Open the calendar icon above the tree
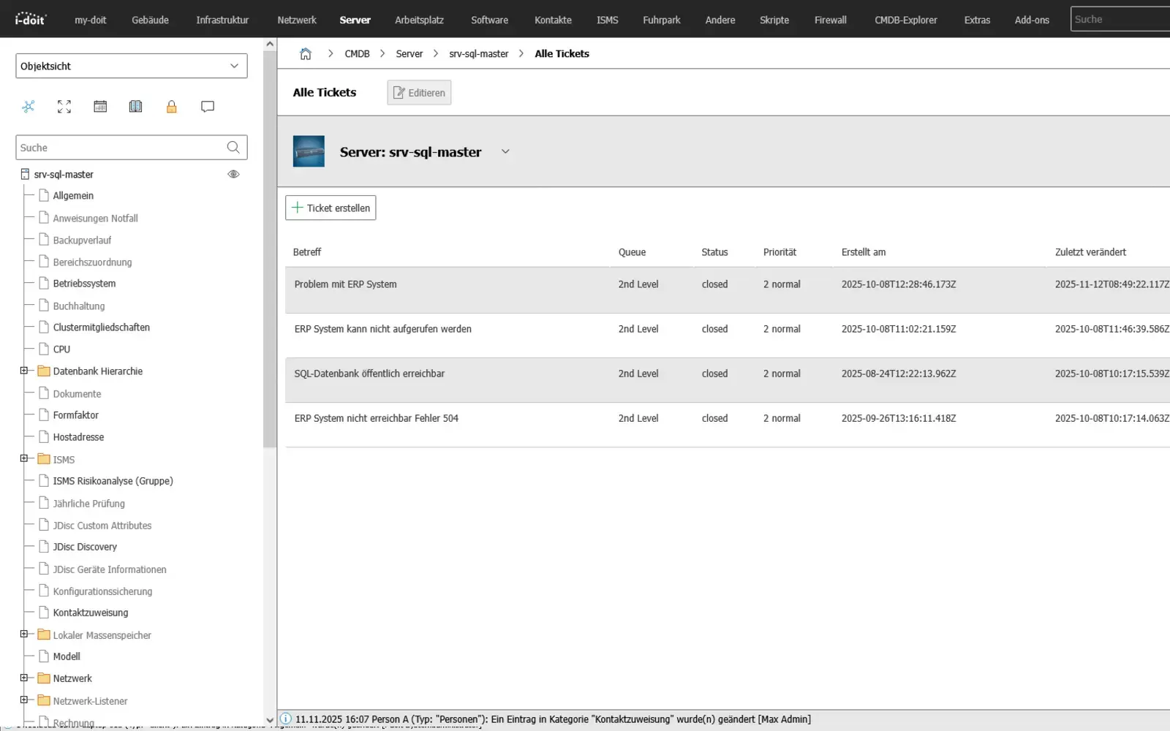The image size is (1170, 731). pyautogui.click(x=100, y=107)
